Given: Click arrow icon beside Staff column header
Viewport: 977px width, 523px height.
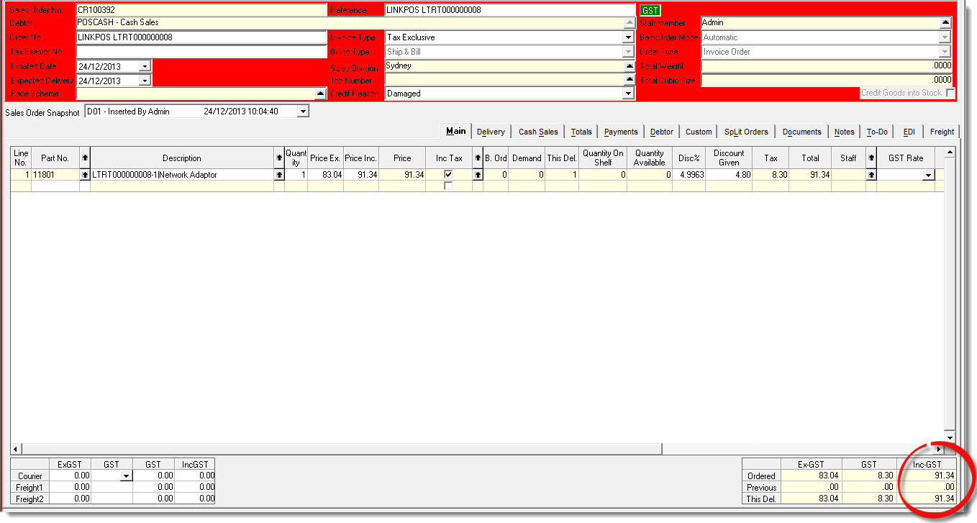Looking at the screenshot, I should (871, 158).
